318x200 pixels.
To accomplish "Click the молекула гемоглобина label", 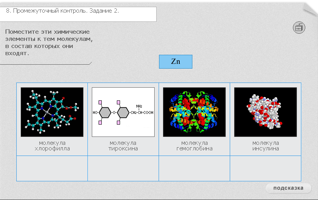I will click(194, 146).
